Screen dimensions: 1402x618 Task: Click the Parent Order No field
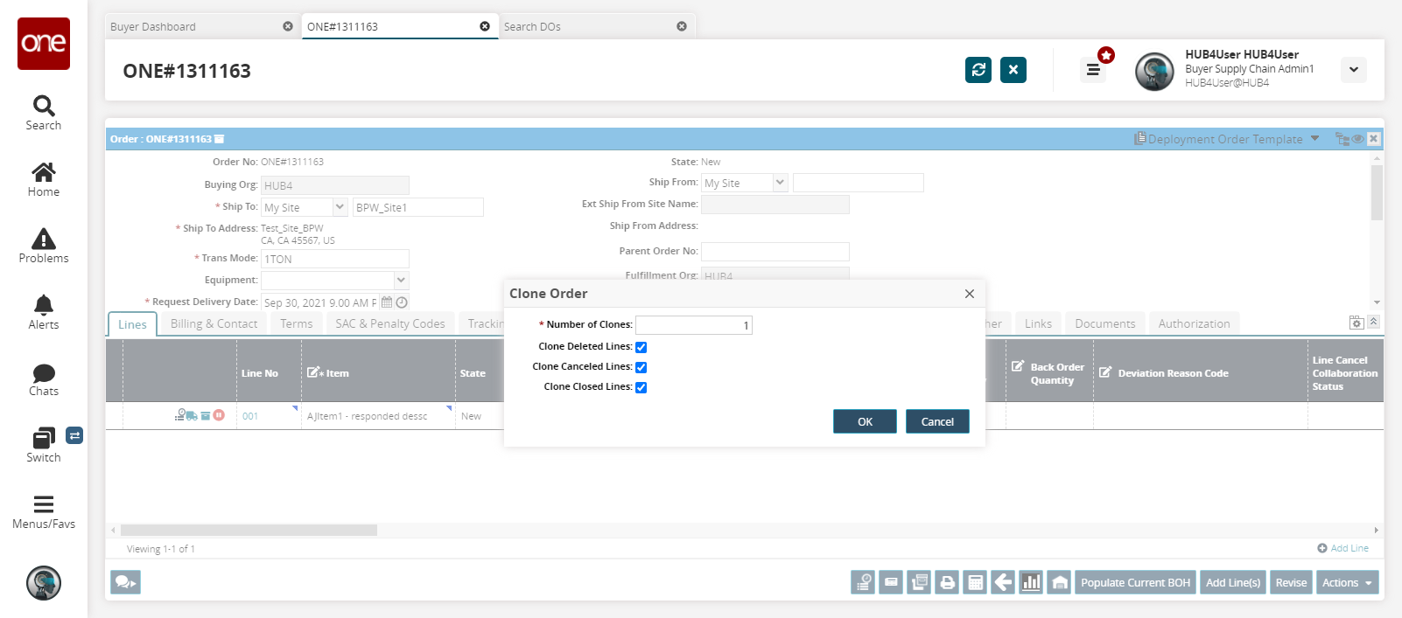(775, 252)
